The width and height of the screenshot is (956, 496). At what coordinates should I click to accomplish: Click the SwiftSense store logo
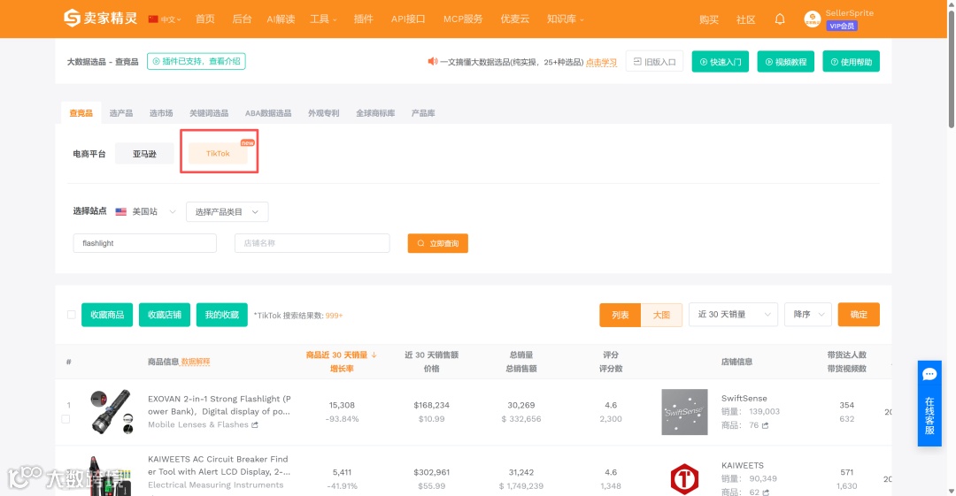coord(684,412)
